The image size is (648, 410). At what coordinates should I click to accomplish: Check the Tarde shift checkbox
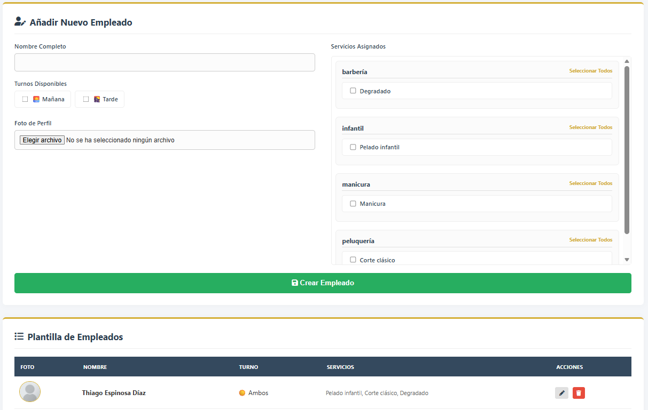point(86,99)
